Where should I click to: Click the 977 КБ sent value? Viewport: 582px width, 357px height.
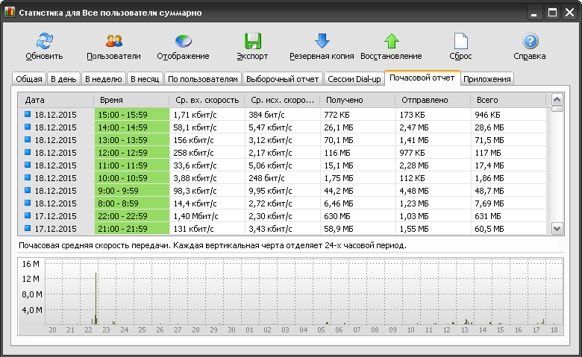(x=412, y=152)
